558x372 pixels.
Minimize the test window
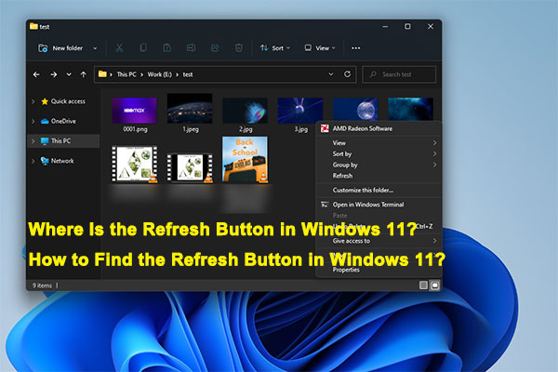tap(385, 26)
